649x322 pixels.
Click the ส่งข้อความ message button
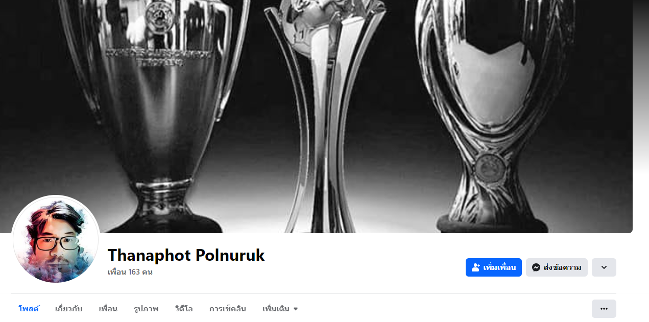tap(557, 267)
